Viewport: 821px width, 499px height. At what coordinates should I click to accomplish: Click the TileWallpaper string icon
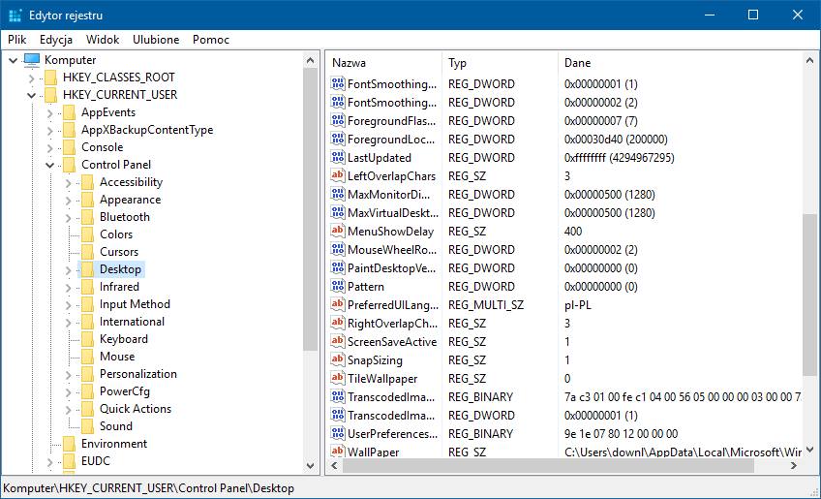[x=338, y=378]
